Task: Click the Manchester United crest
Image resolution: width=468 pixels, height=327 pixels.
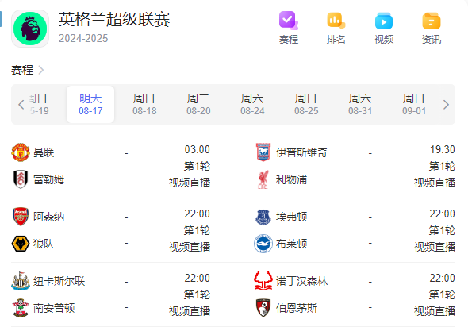Action: (x=21, y=152)
